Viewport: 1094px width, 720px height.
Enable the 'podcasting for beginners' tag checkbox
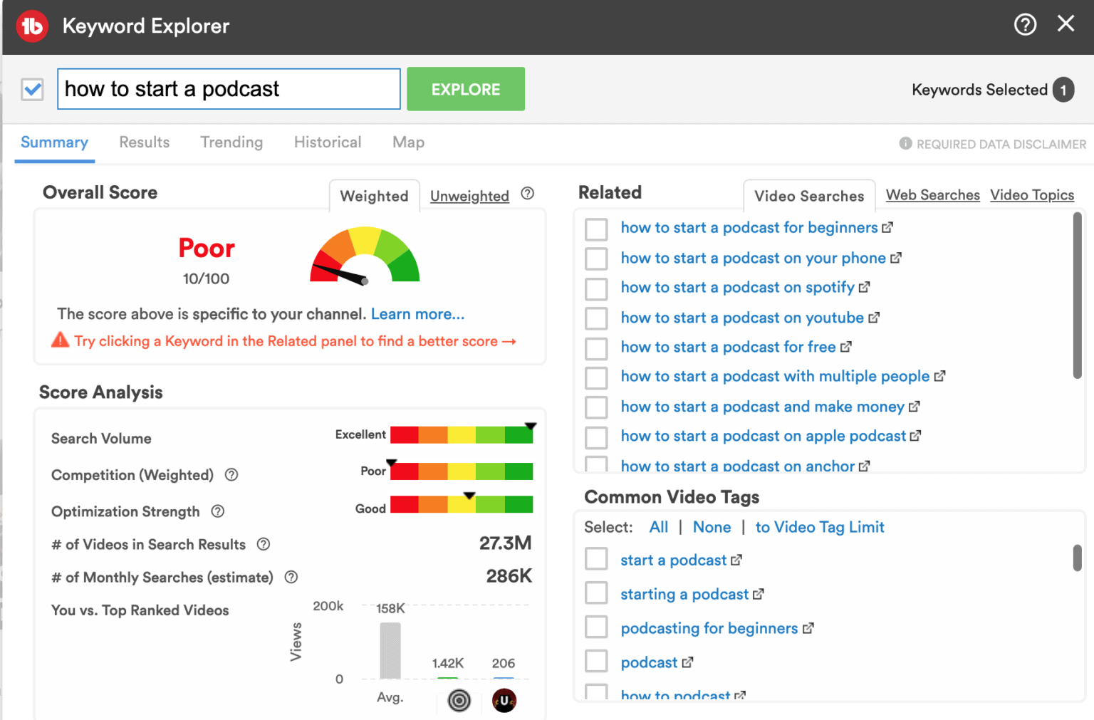click(596, 627)
